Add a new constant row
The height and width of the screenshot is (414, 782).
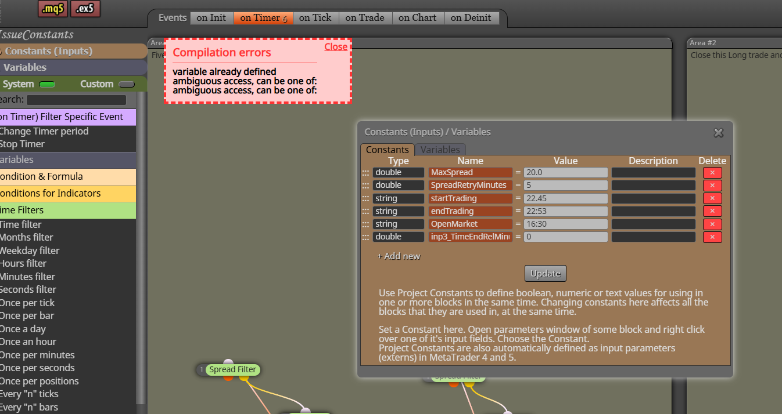coord(399,256)
